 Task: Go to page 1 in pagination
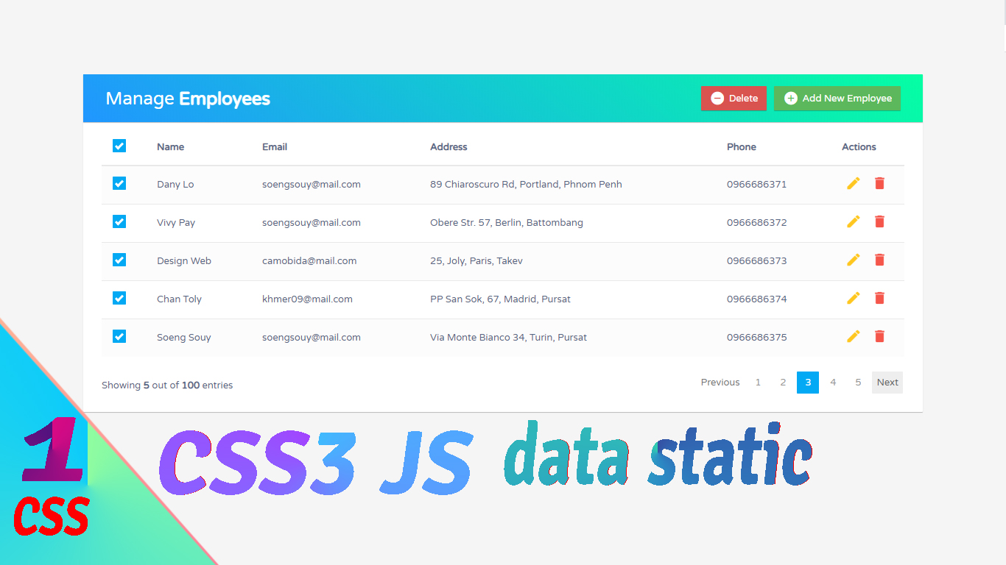758,382
